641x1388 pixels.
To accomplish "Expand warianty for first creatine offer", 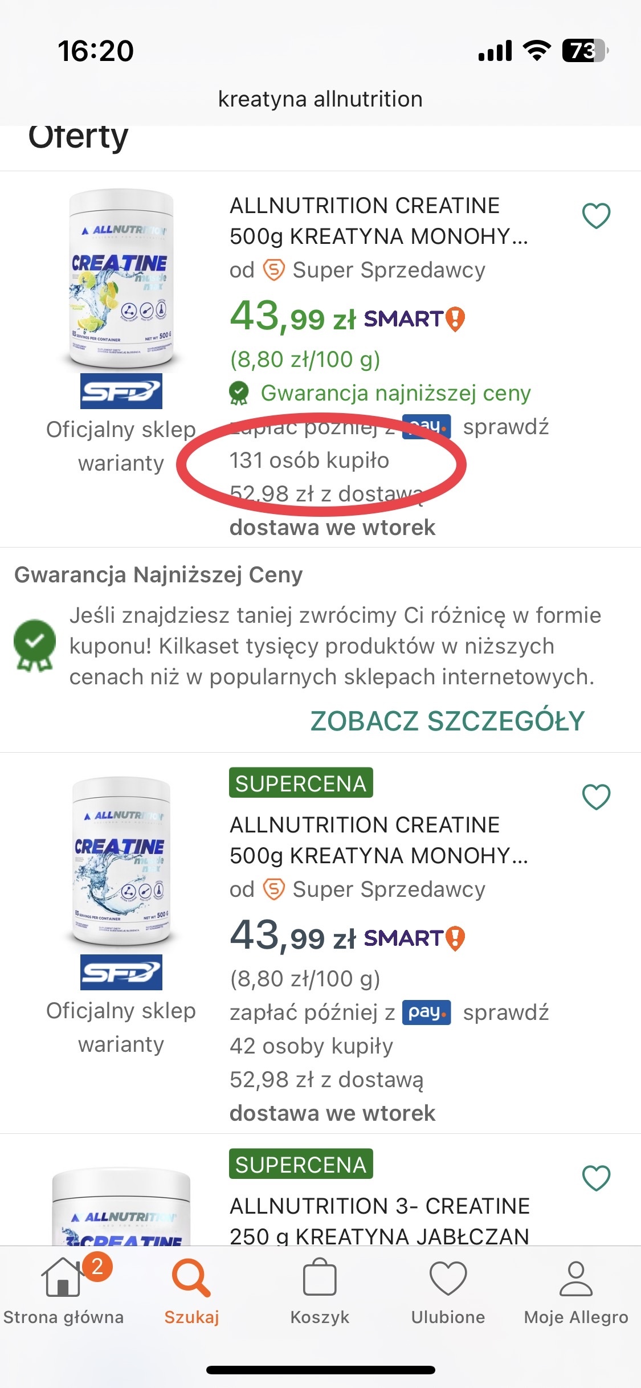I will click(121, 463).
